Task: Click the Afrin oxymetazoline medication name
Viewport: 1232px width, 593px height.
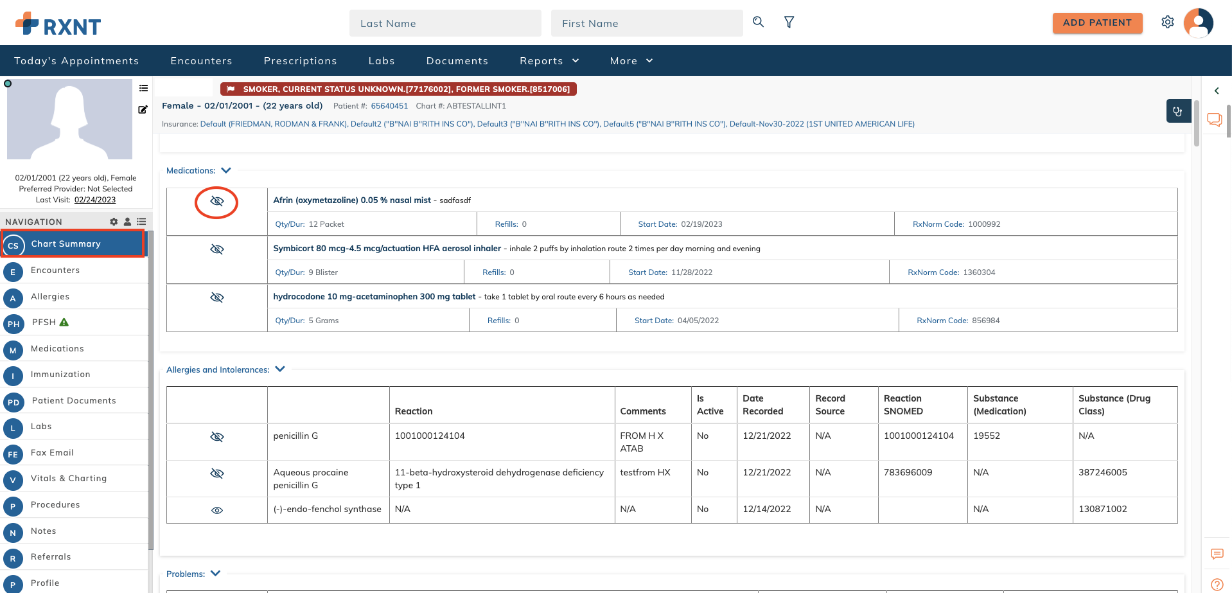Action: 352,200
